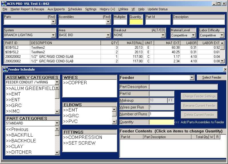
Task: Click the Part Categories list scroll down arrow
Action: [x=57, y=153]
